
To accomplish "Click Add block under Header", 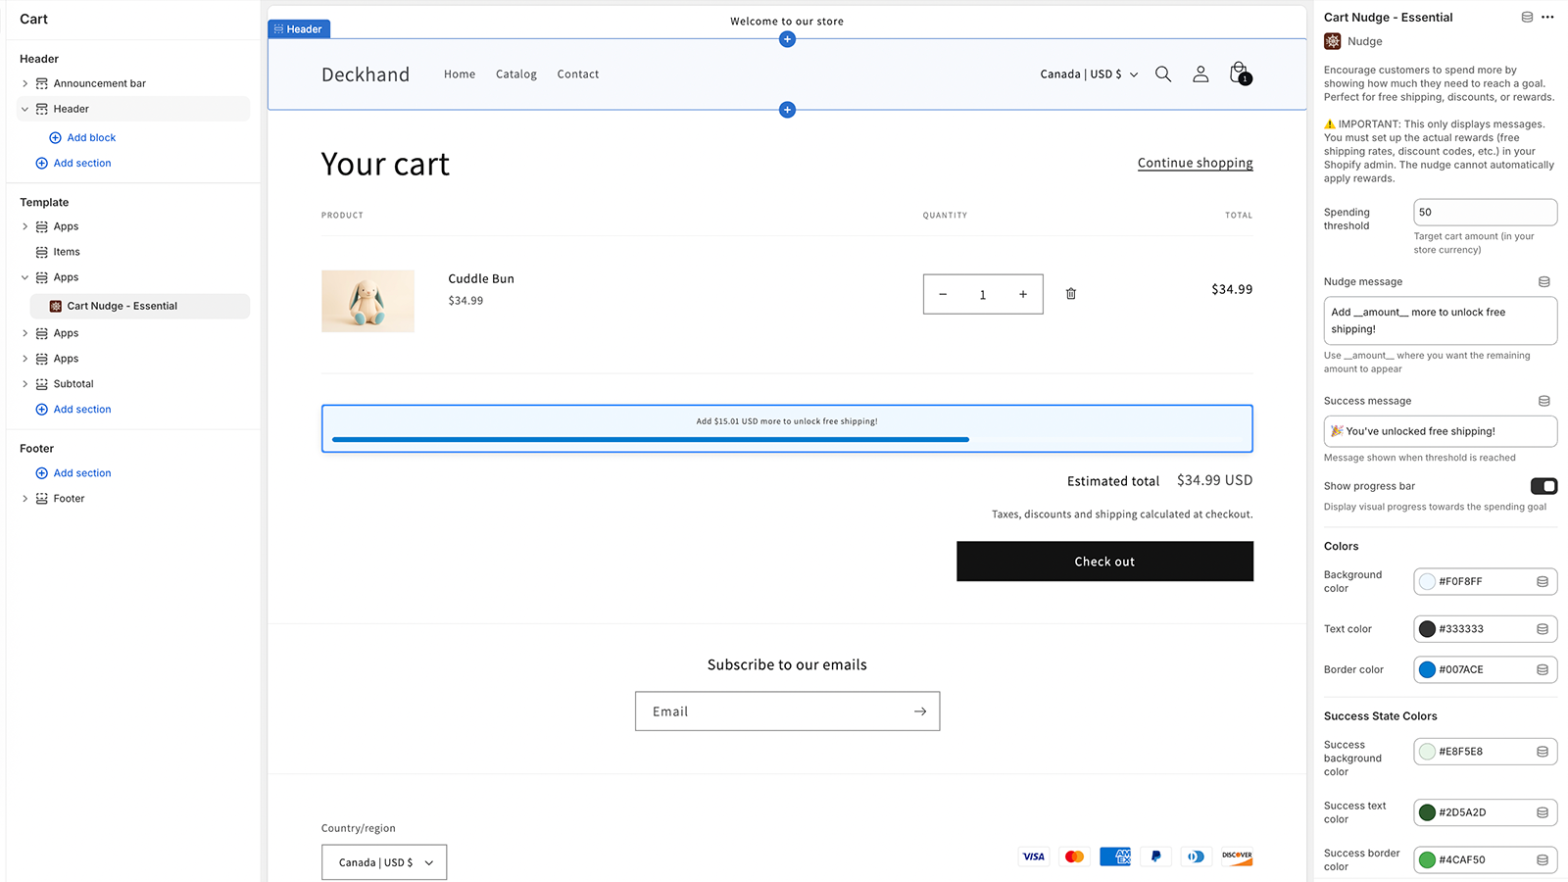I will pos(82,138).
